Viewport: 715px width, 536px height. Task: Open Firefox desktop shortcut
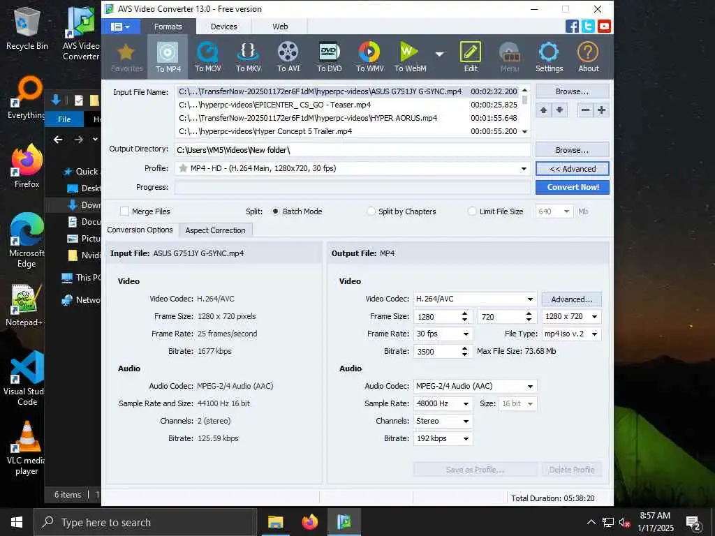(x=27, y=166)
